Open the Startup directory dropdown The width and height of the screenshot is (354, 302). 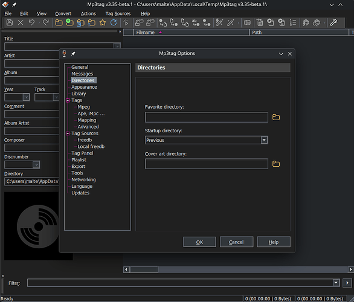(x=264, y=140)
